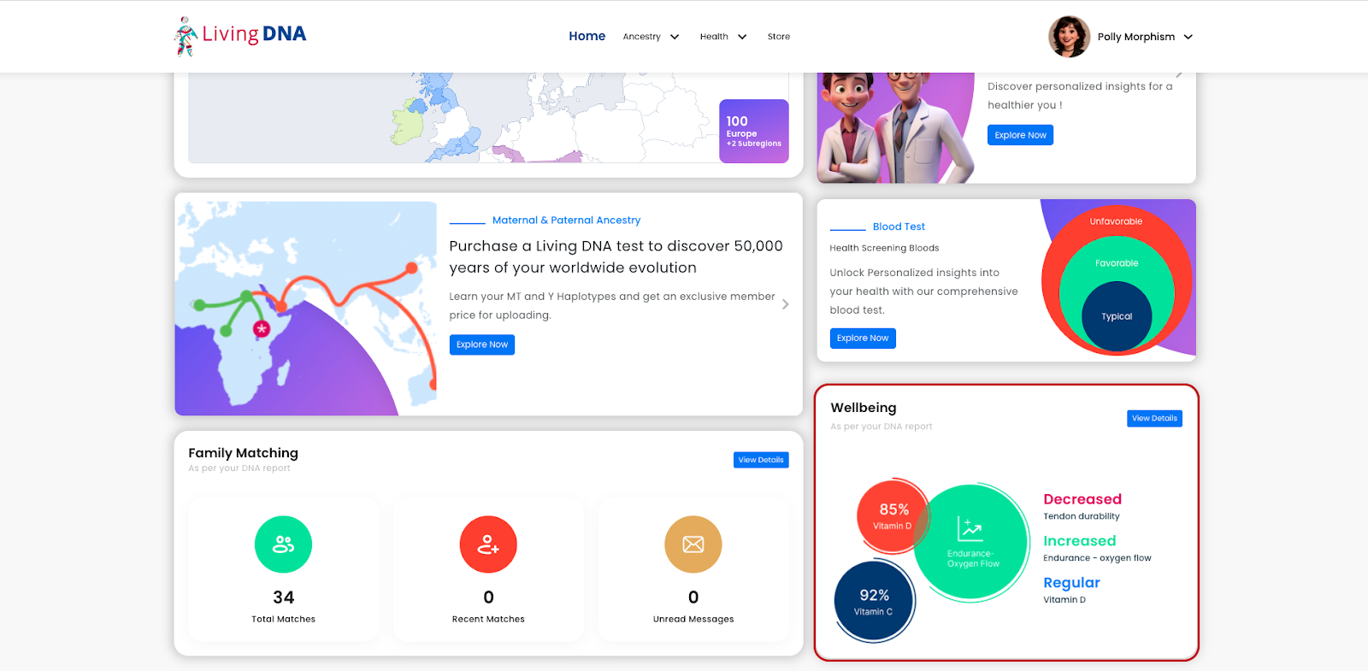Click the Recent Matches label
Screen dimensions: 1368x671
point(488,619)
